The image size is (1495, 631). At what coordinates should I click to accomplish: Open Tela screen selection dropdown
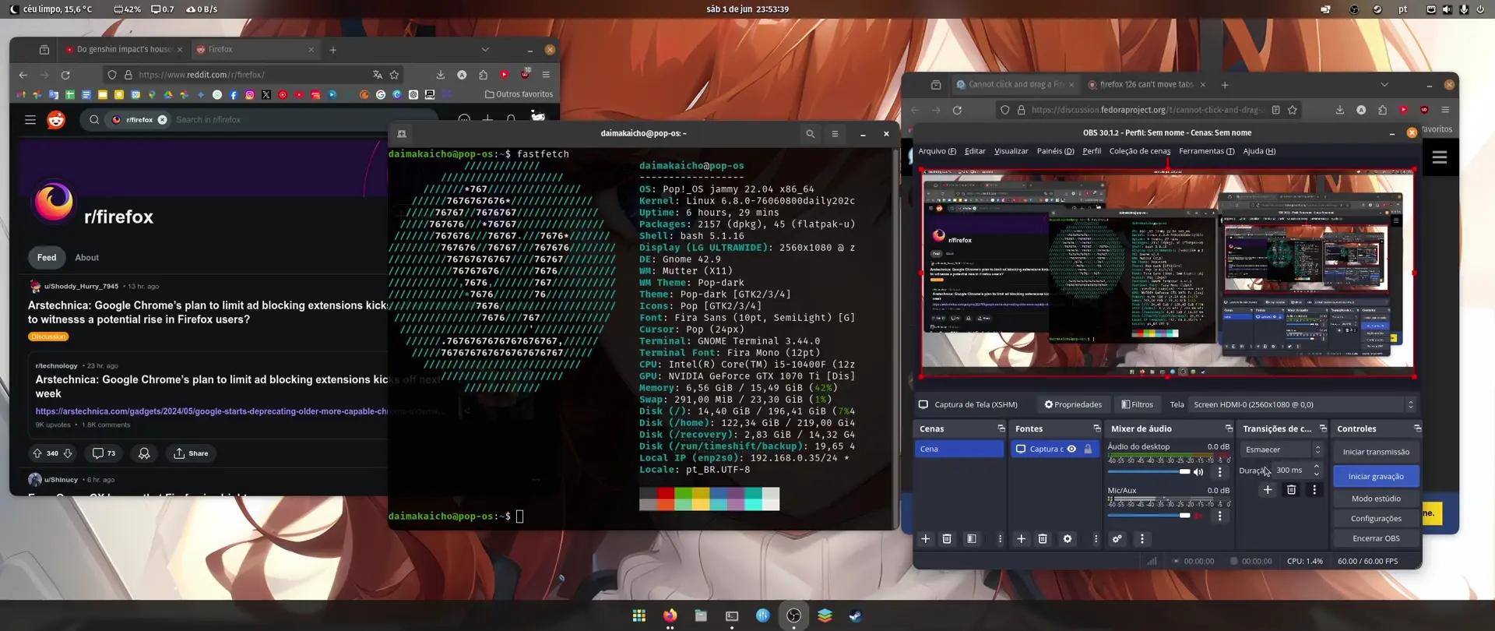(1303, 404)
